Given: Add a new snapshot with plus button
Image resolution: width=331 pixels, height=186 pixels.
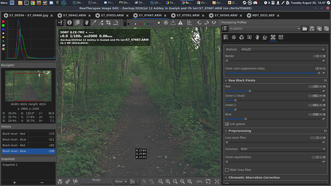Looking at the screenshot, I should pos(14,183).
